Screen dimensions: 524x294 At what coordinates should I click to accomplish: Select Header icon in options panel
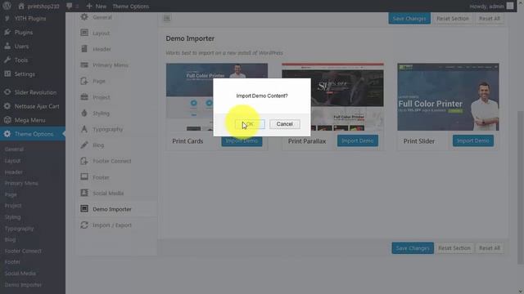click(84, 49)
